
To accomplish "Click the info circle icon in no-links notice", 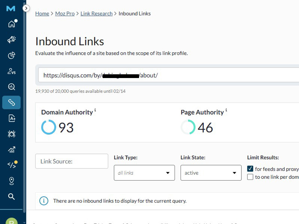I will tap(44, 201).
